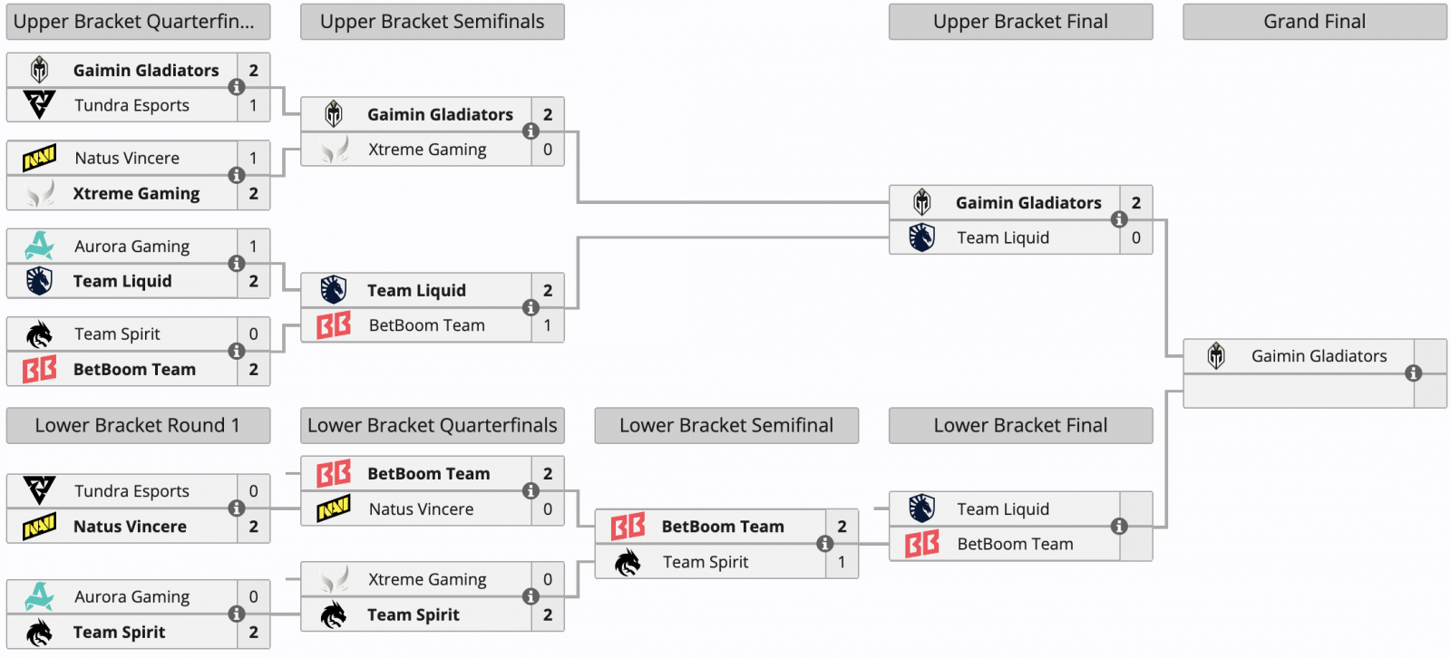1451x658 pixels.
Task: Click BetBoom Team logo in Lower Bracket Semifinal
Action: (628, 527)
